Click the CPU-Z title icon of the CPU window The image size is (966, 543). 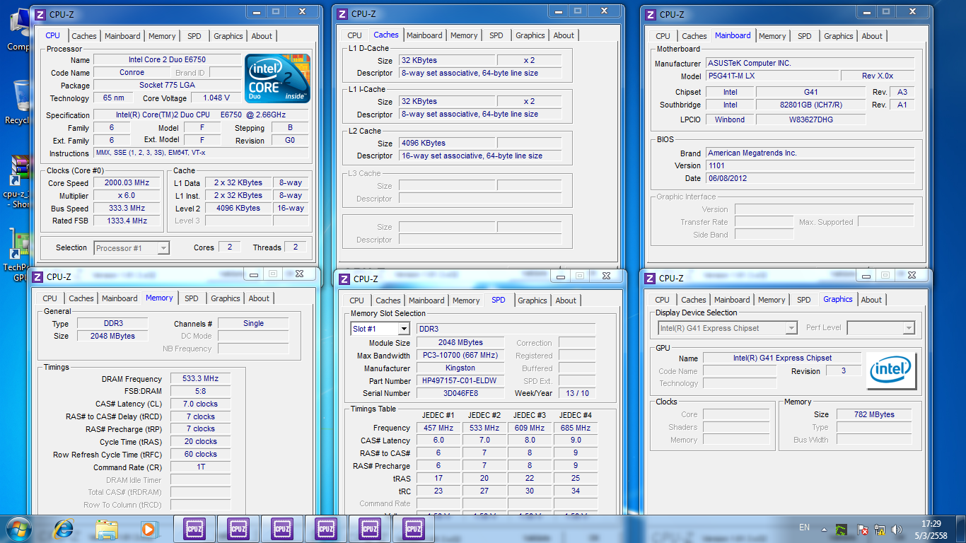(40, 14)
